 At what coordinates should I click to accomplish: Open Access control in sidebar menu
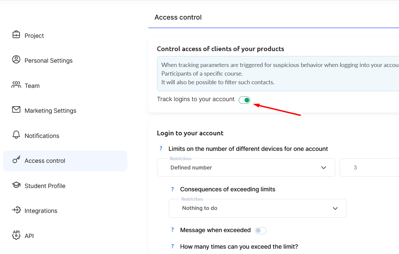[45, 161]
